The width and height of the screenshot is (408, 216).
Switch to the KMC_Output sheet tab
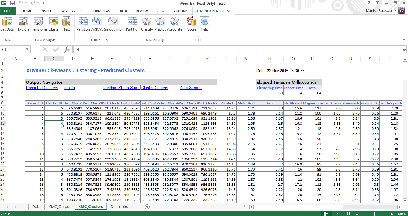[59, 207]
